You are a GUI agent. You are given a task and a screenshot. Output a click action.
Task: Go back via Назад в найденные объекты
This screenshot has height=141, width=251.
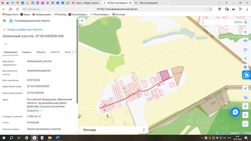coord(23,29)
